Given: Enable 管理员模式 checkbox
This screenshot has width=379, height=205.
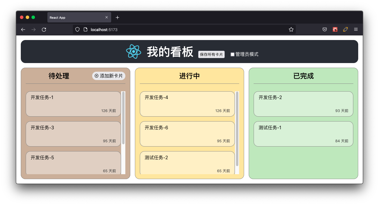Looking at the screenshot, I should [233, 54].
